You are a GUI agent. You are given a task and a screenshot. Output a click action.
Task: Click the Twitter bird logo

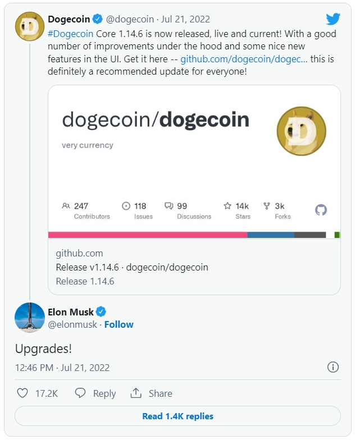point(333,19)
